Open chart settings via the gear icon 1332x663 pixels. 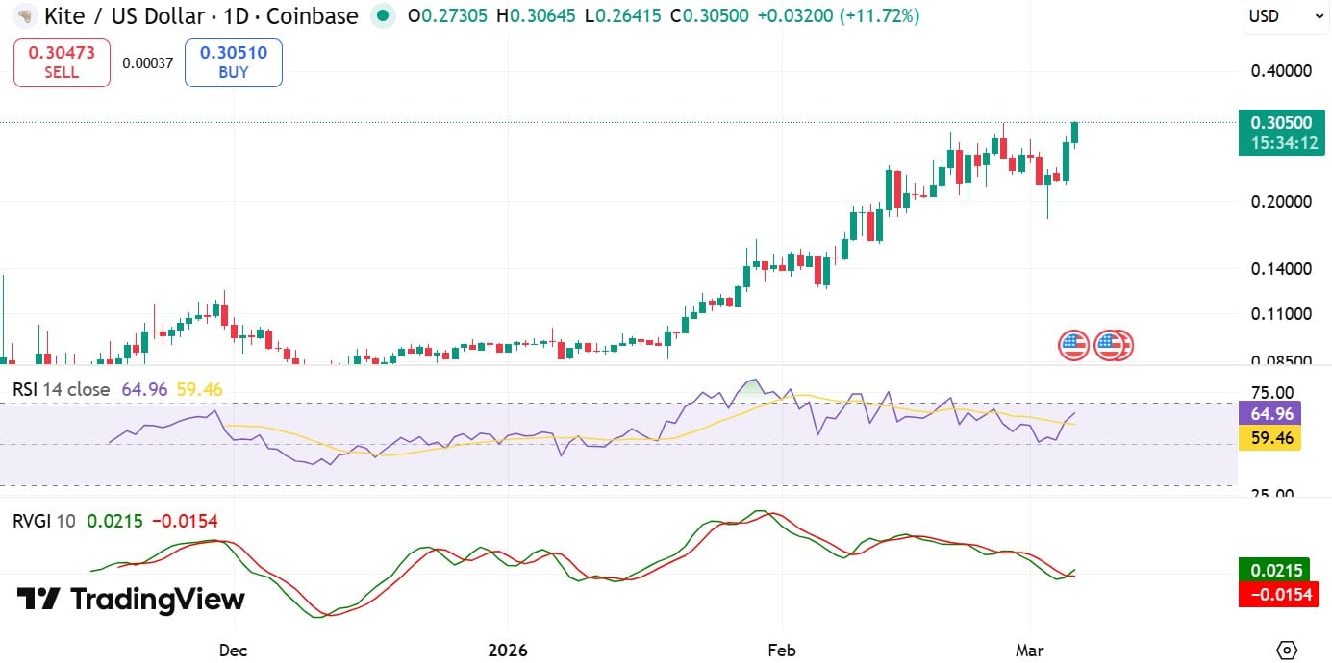[x=1289, y=650]
